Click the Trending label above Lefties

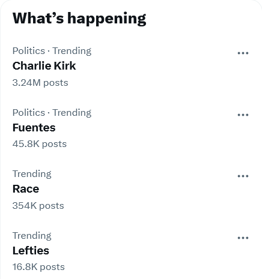point(32,236)
